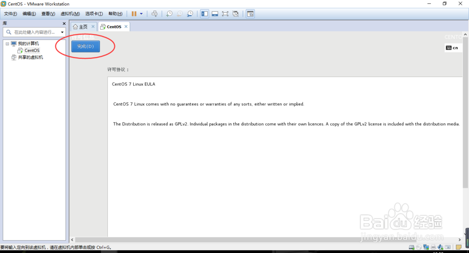Click the 完成(D) button
This screenshot has height=253, width=469.
85,46
